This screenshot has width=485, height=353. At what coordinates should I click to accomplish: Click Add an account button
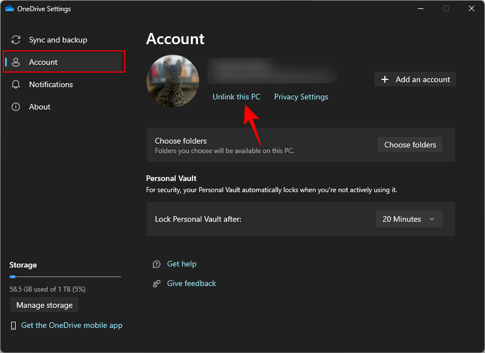(415, 79)
